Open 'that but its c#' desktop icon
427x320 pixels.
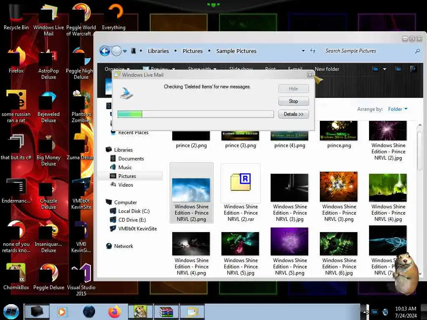[x=16, y=147]
